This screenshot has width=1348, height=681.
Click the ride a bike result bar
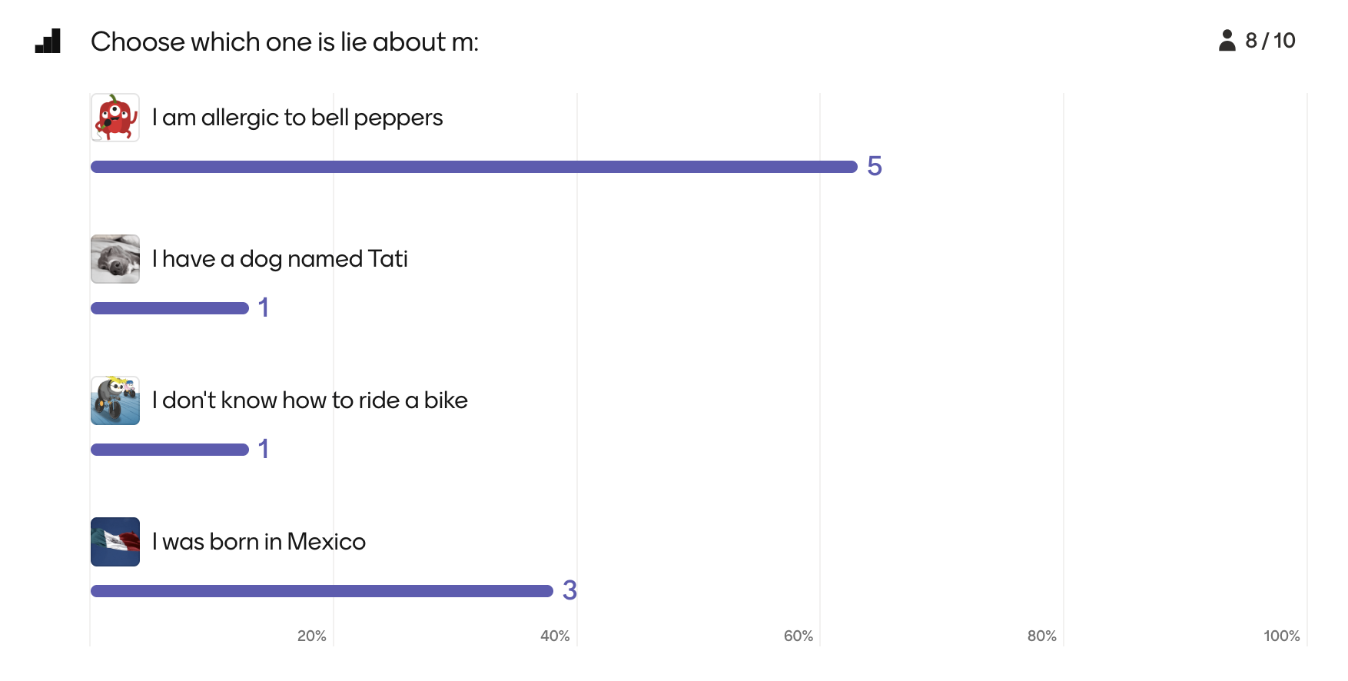pyautogui.click(x=170, y=450)
